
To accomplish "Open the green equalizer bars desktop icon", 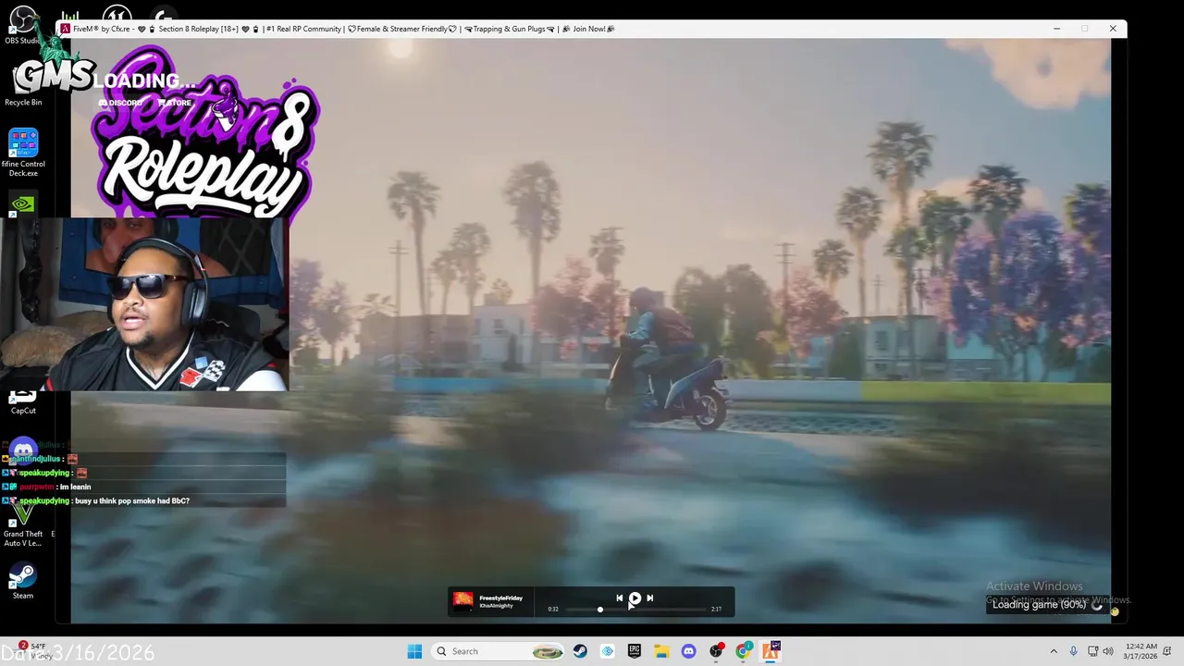I will click(70, 17).
